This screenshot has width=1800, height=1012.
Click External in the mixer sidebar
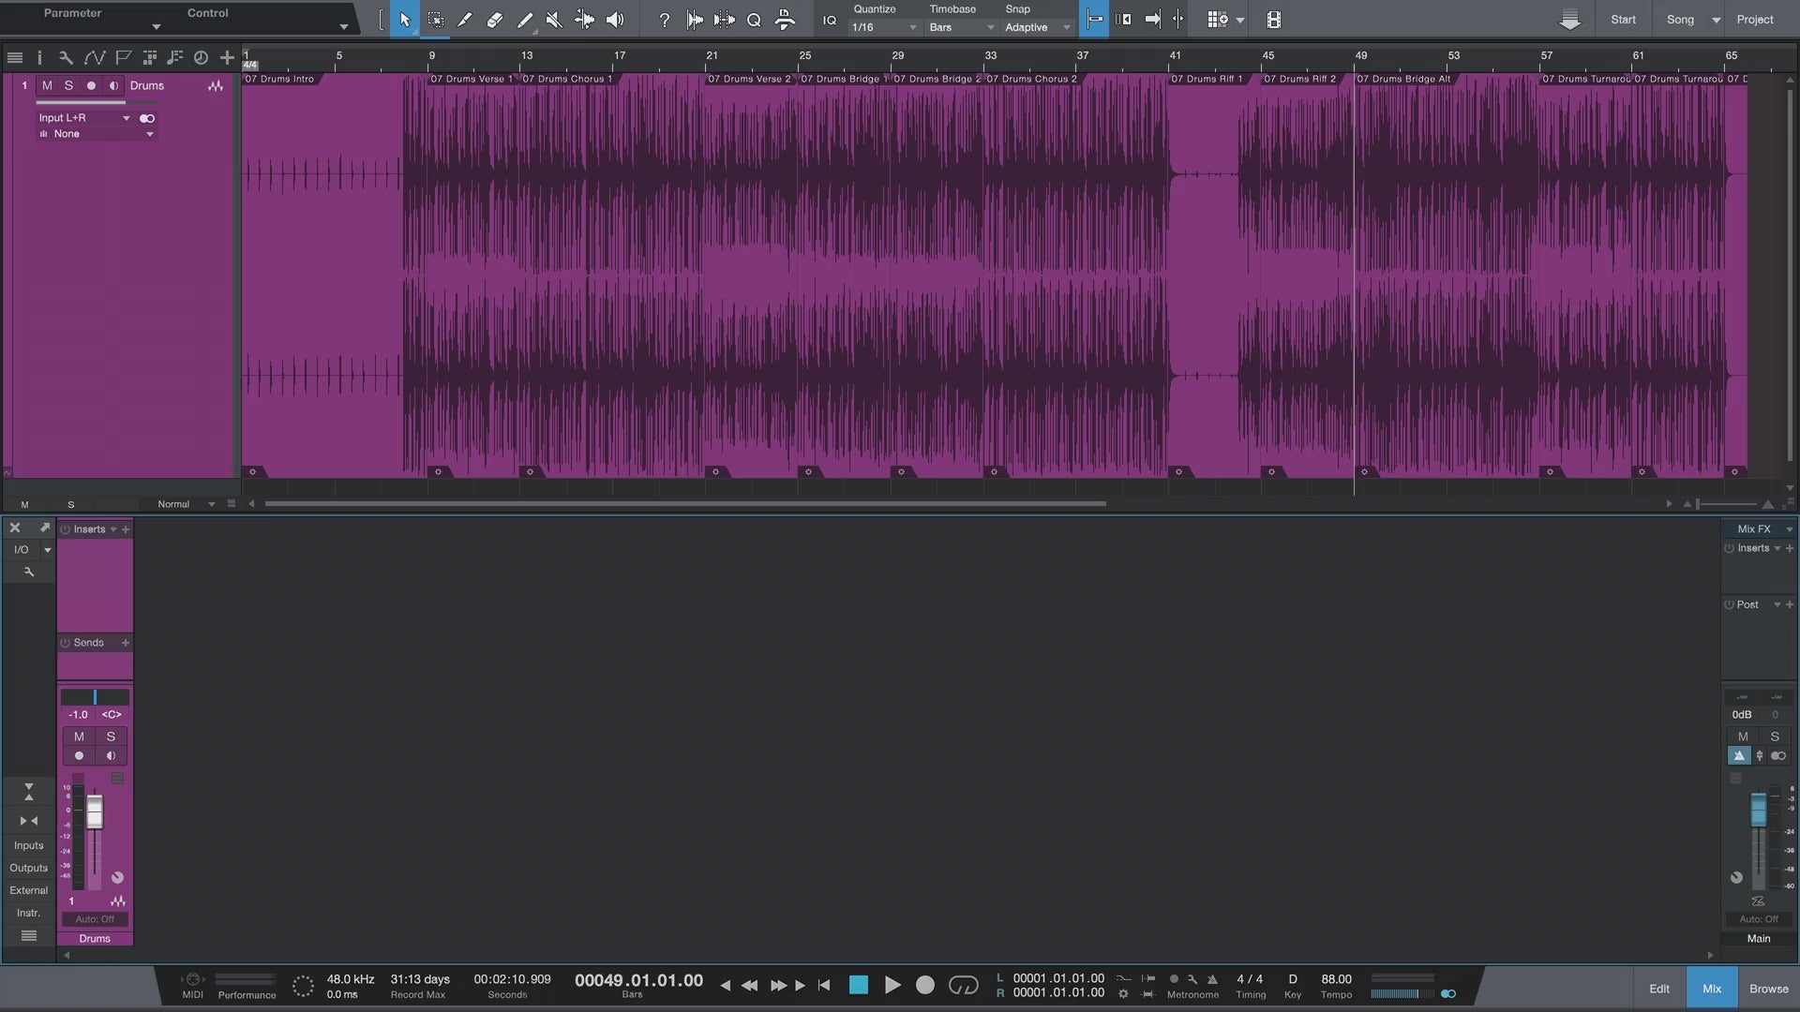29,890
